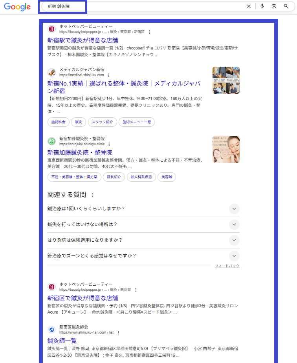Viewport: 297px width, 363px height.
Task: Click the Hot Pepper Beauty favicon of 新宿区で鍼灸が得意な店舗
Action: pos(52,287)
